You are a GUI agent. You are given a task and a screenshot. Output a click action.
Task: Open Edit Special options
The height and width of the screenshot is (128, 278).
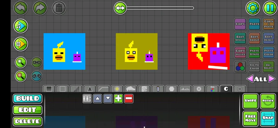[x=240, y=38]
